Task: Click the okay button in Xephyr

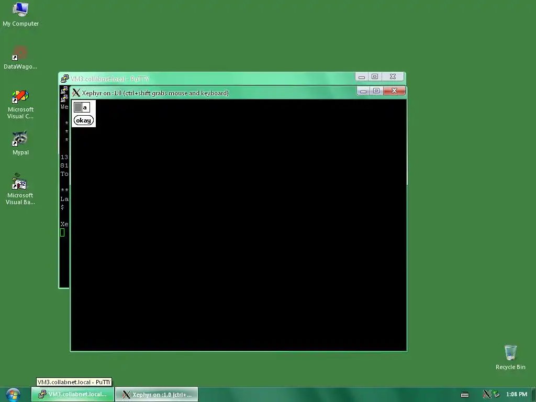Action: pos(83,120)
